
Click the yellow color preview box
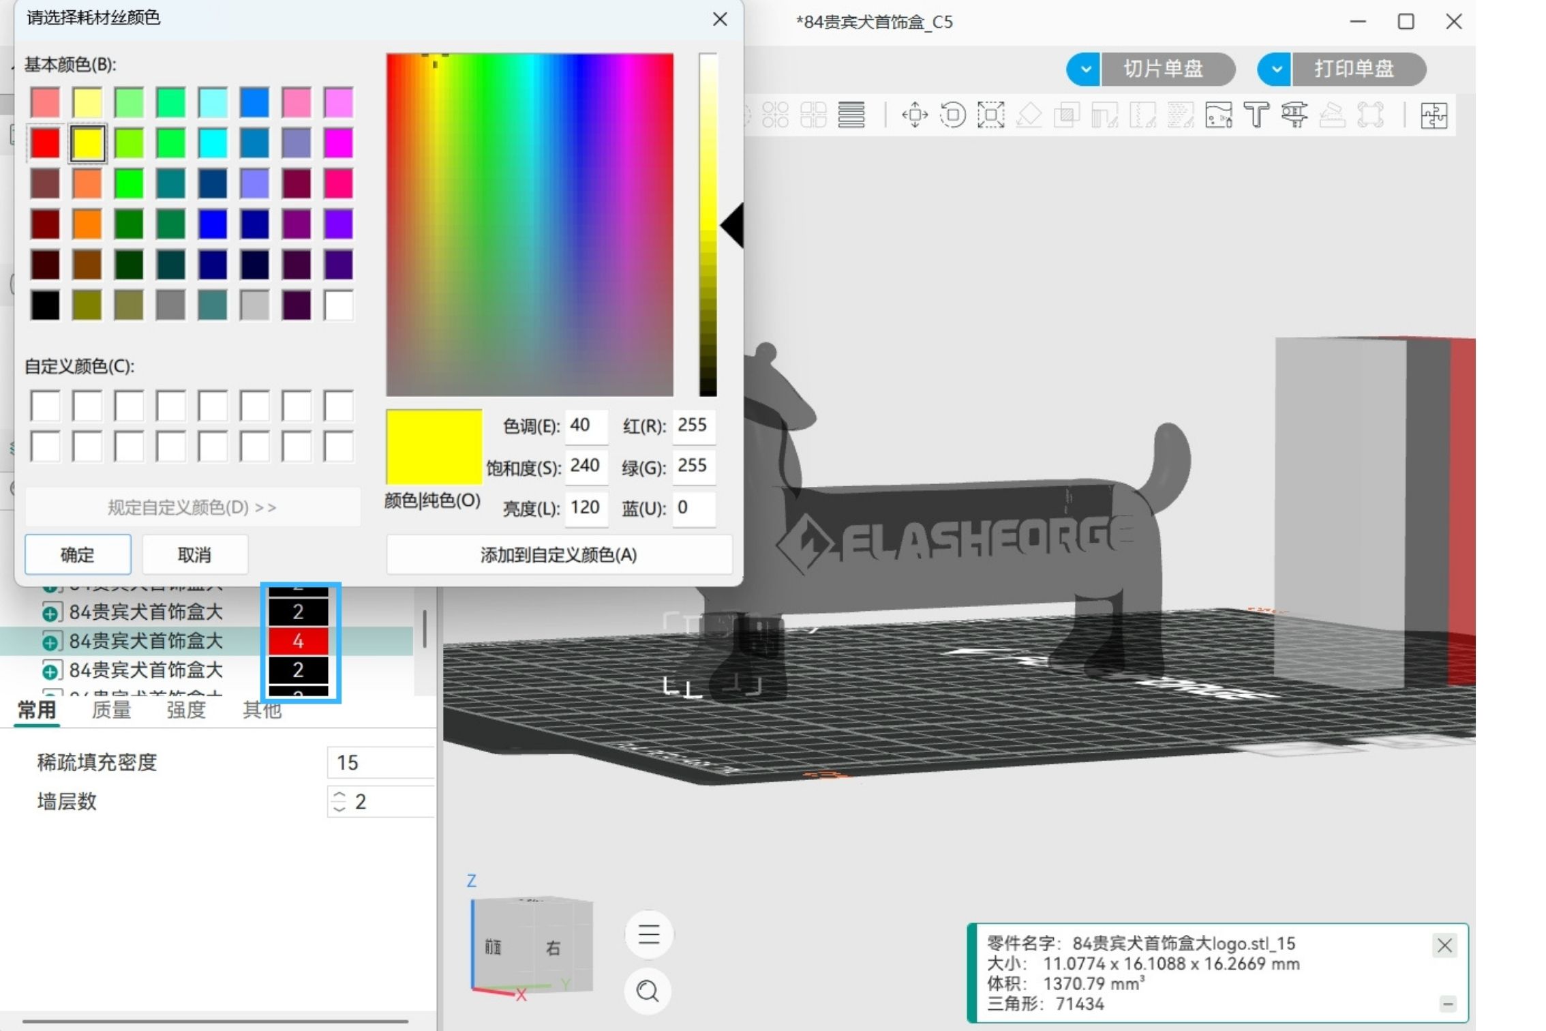434,447
